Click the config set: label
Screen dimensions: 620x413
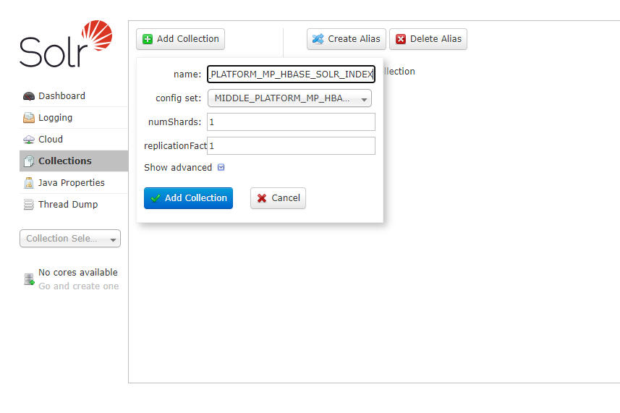point(178,98)
